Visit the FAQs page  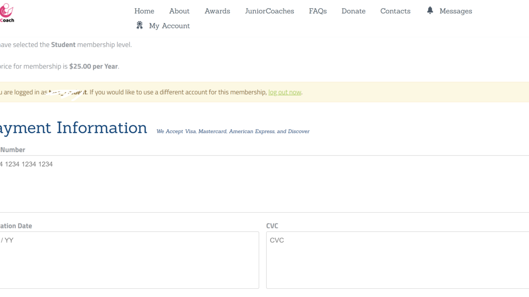318,11
